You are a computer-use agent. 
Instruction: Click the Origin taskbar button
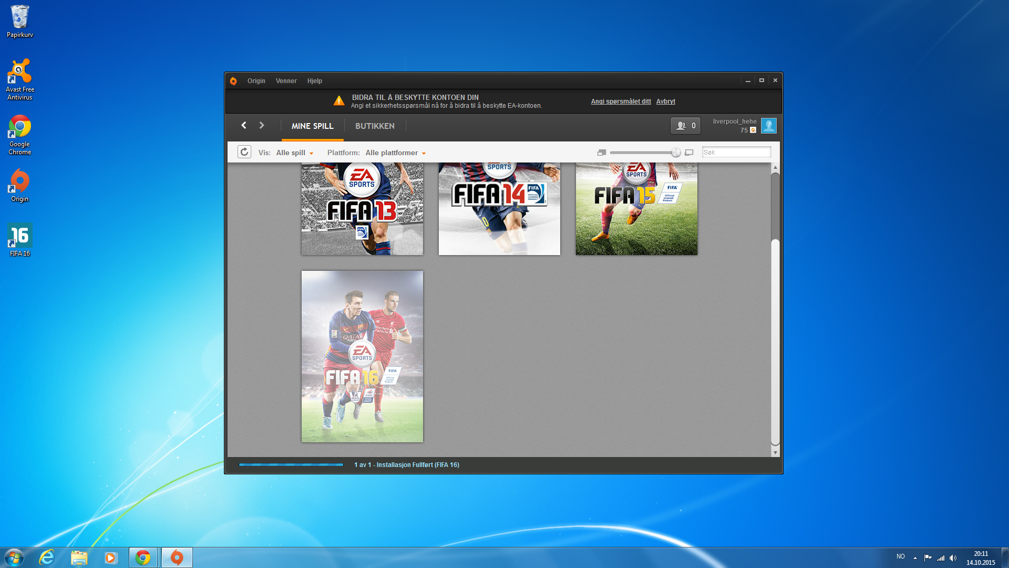click(x=177, y=557)
